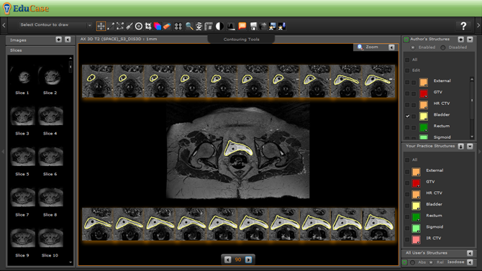Uncheck author's Bladder visibility checkbox
482x271 pixels.
coord(407,116)
